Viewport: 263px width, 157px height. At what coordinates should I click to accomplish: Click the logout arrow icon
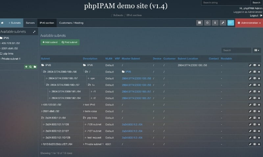click(261, 15)
